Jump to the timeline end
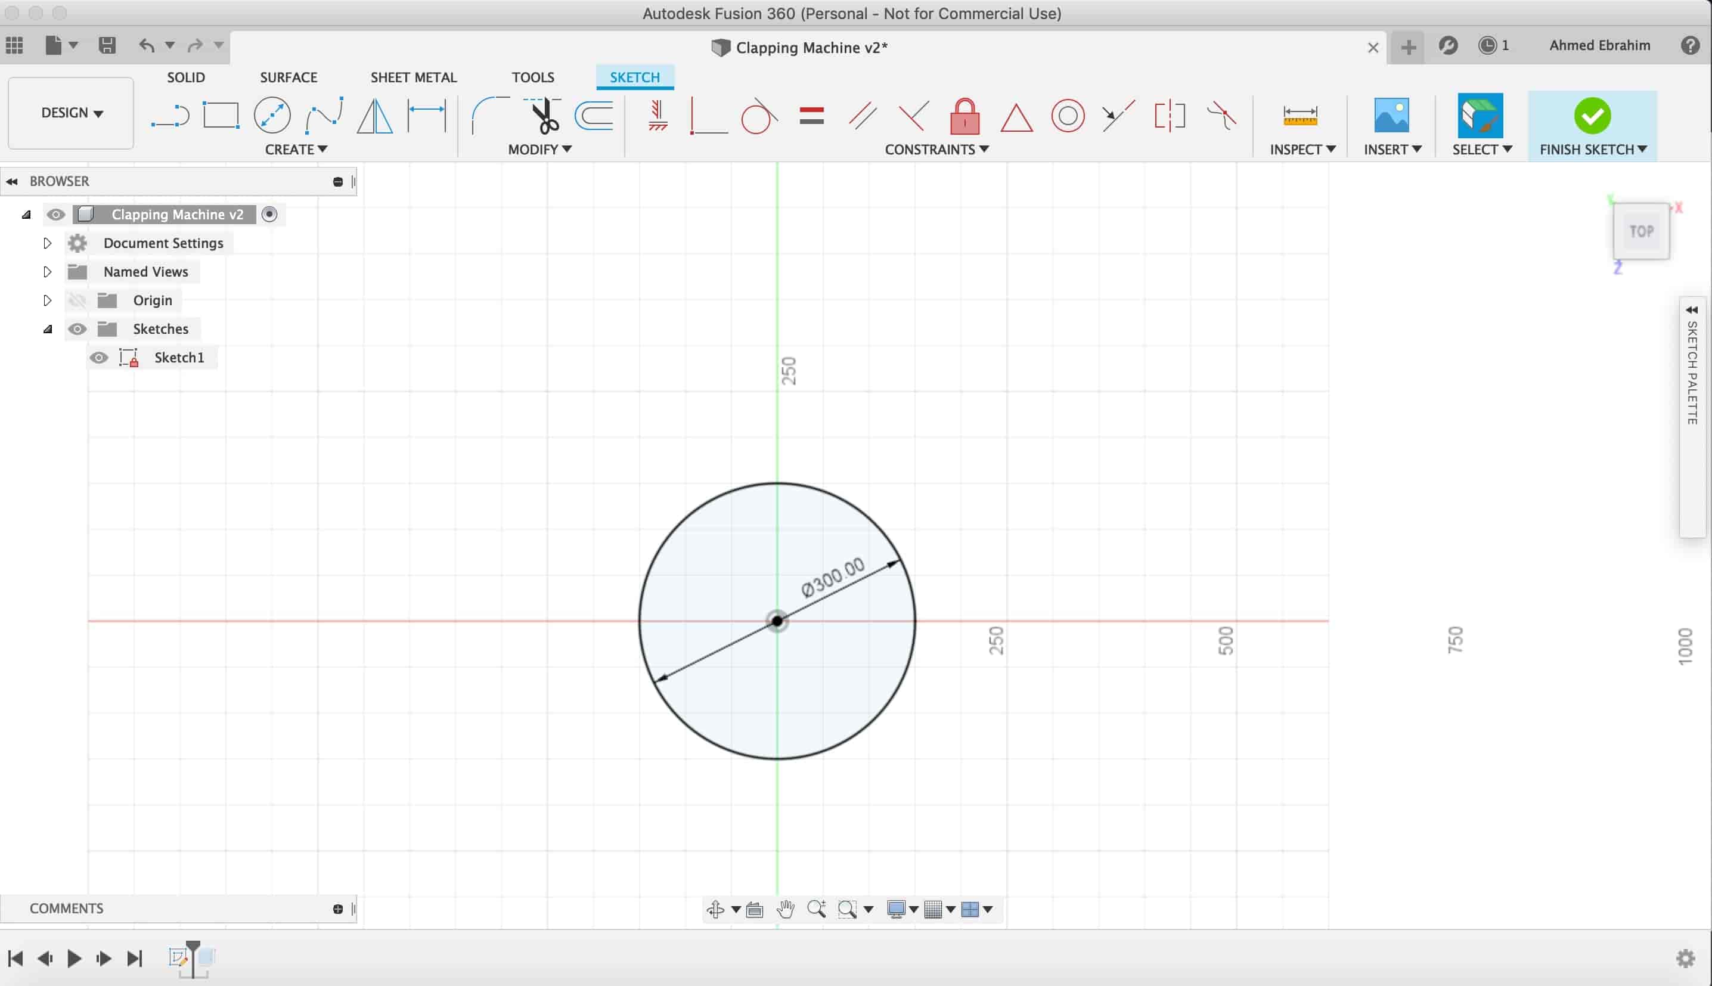Image resolution: width=1712 pixels, height=986 pixels. (x=135, y=958)
